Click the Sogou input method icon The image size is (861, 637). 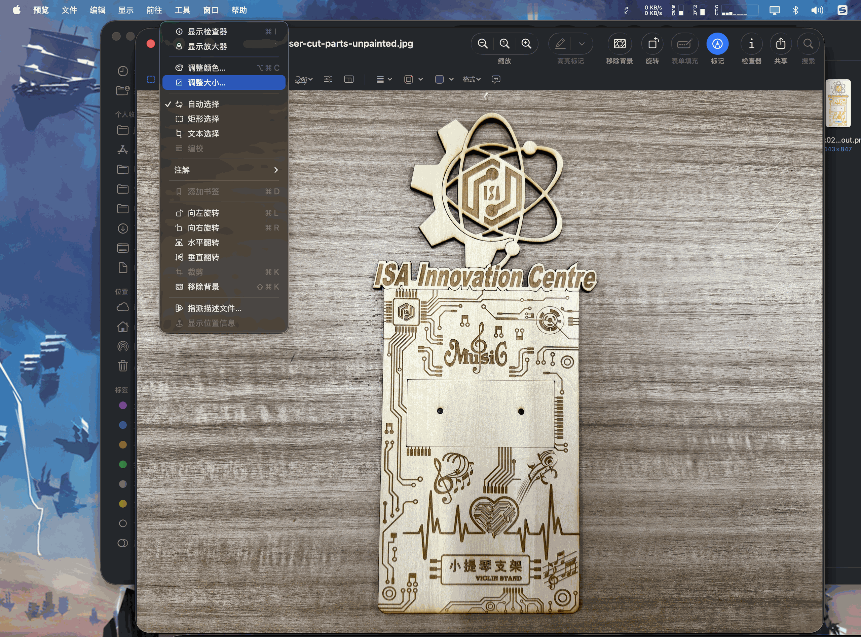click(x=842, y=10)
